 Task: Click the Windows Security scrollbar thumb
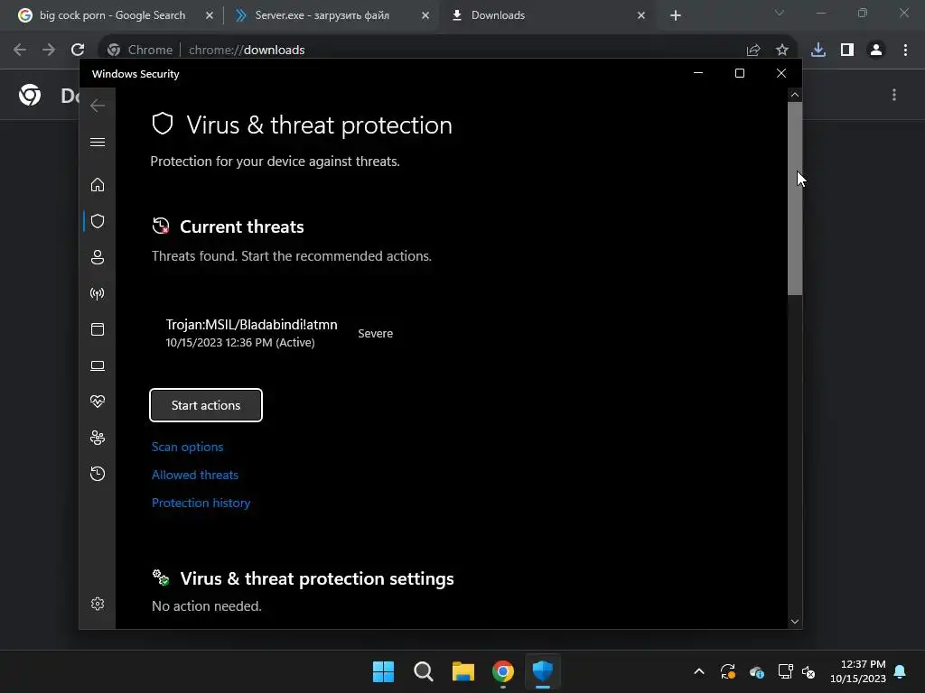click(795, 198)
